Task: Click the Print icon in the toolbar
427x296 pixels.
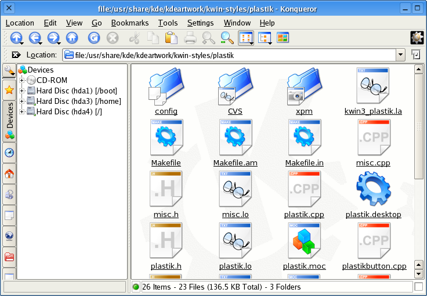Action: (190, 38)
